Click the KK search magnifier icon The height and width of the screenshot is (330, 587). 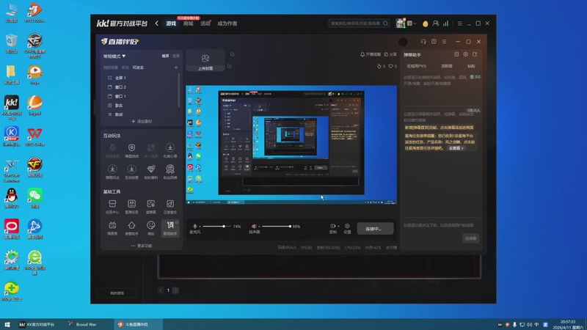pos(386,23)
